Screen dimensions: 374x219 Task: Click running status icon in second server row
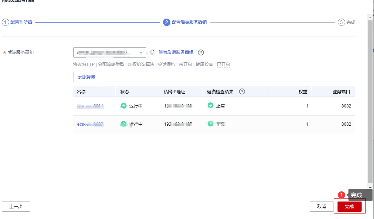pyautogui.click(x=124, y=124)
